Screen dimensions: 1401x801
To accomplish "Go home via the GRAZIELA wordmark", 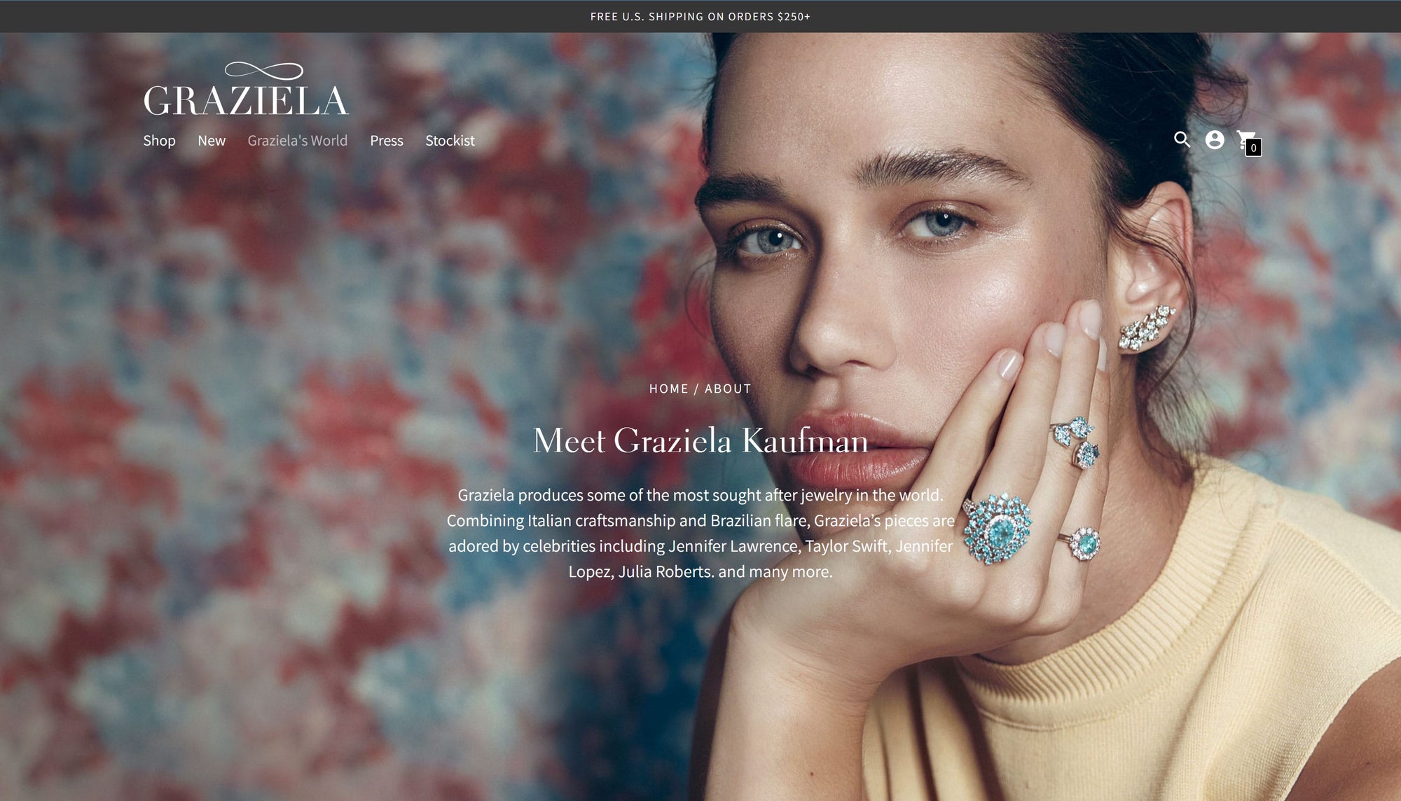I will click(x=246, y=100).
